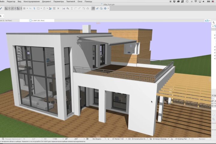Open the Wi-Fi status menu

pos(196,1)
